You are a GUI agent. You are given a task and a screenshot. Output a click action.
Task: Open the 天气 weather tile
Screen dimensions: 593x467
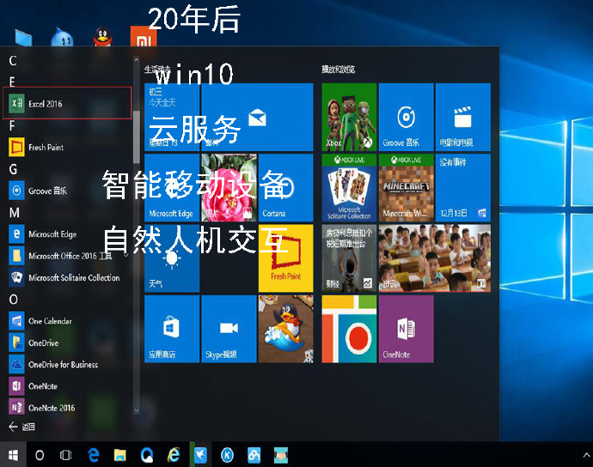pyautogui.click(x=171, y=258)
